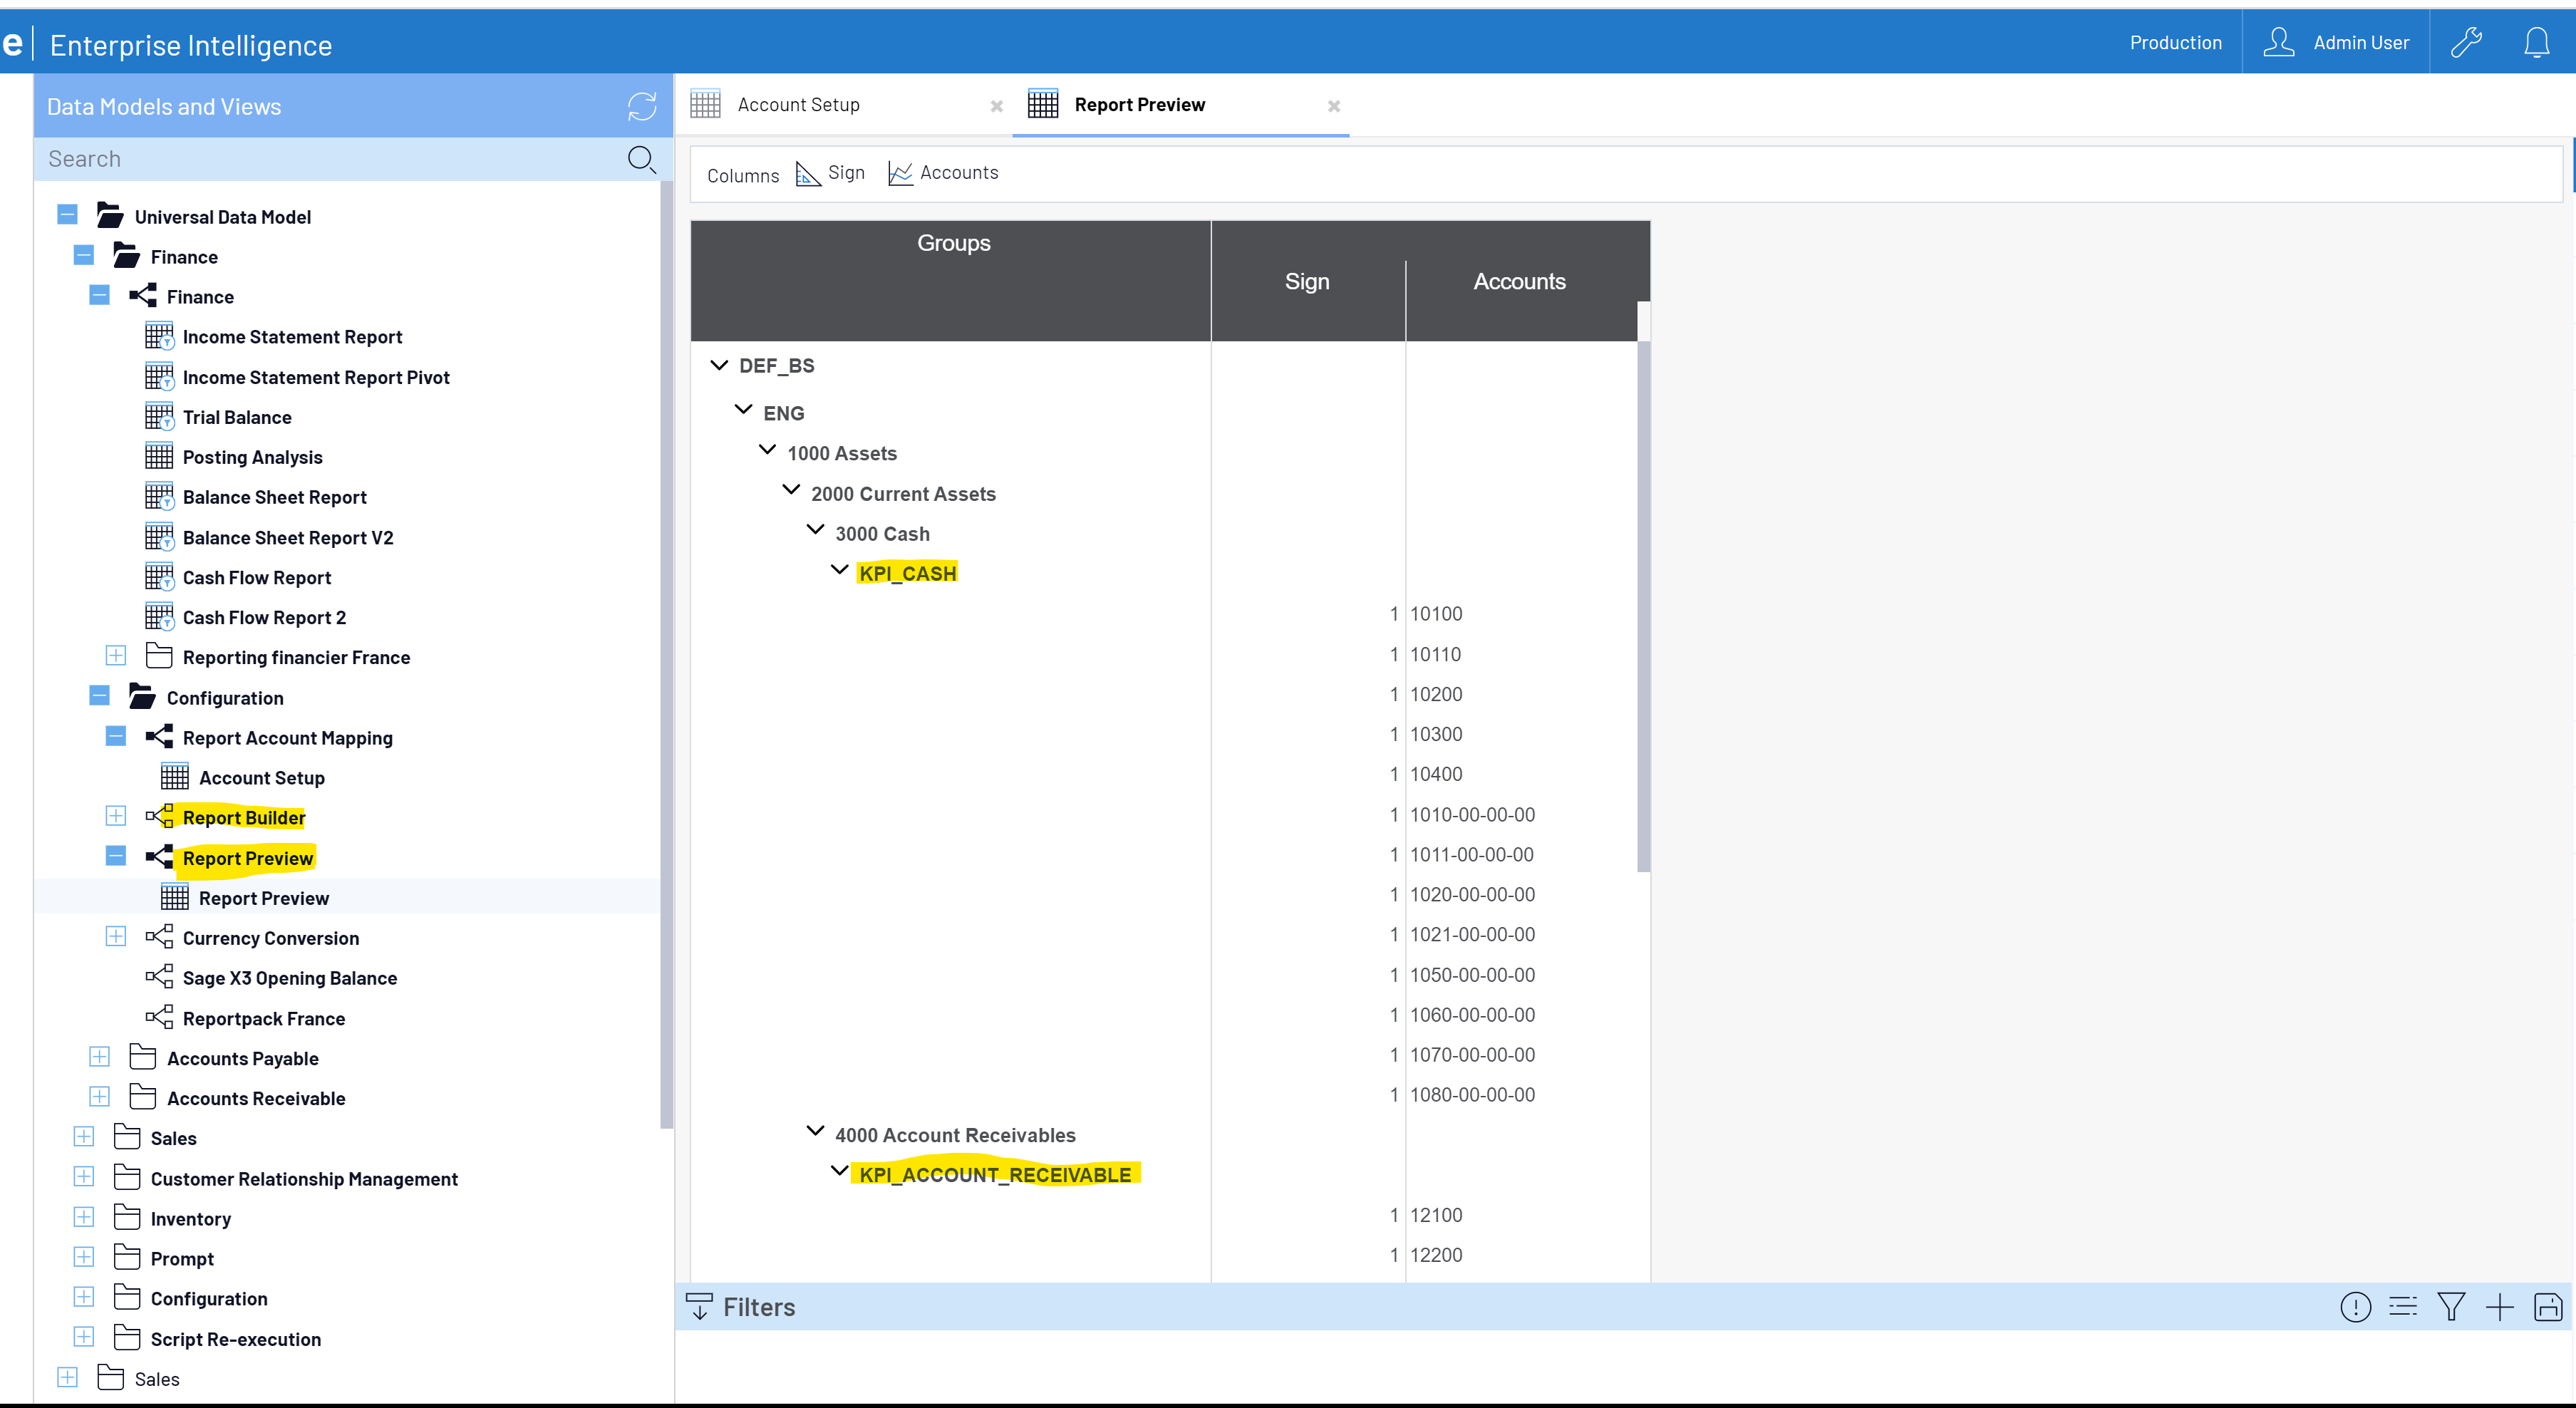Collapse the 1000 Assets group
The height and width of the screenshot is (1408, 2576).
pos(767,450)
